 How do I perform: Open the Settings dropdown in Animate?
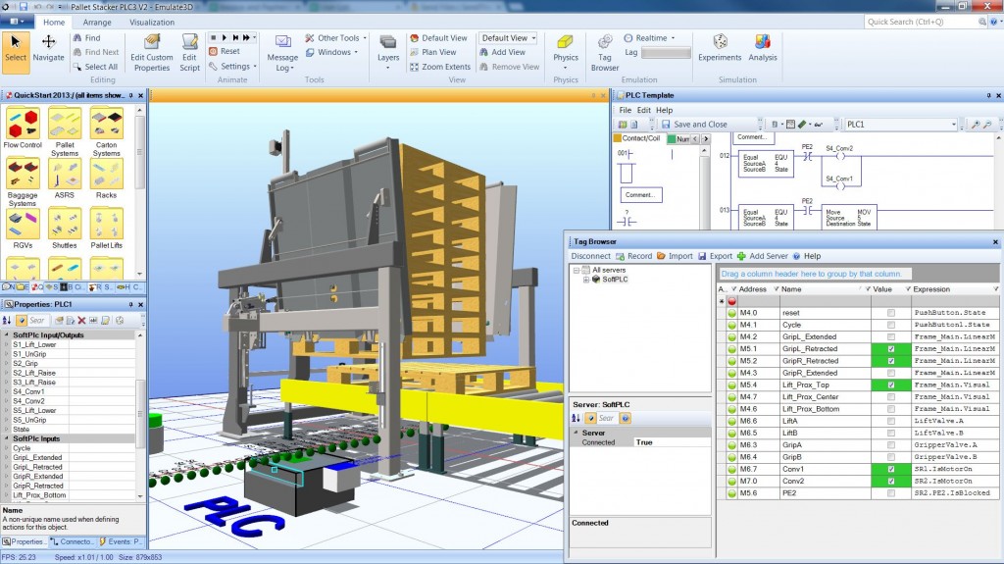pyautogui.click(x=233, y=66)
